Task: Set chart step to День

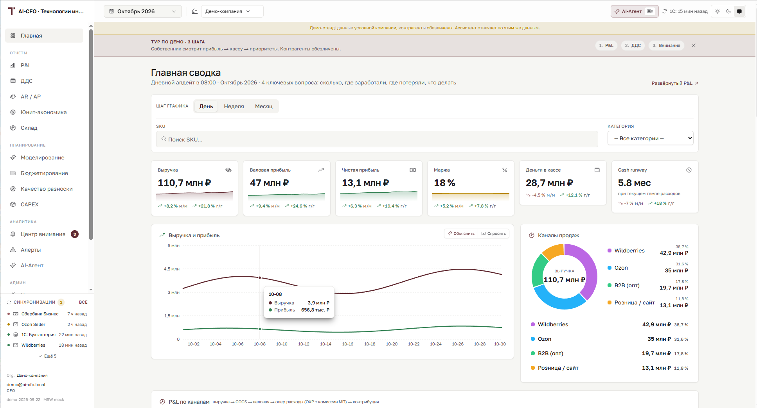Action: [x=206, y=106]
